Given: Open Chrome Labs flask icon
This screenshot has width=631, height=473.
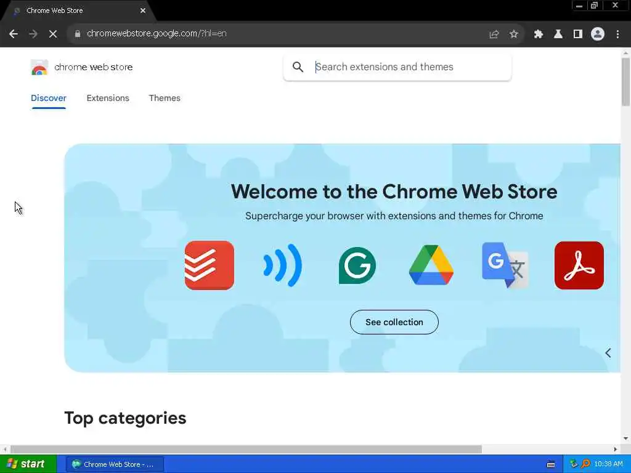Looking at the screenshot, I should coord(558,34).
